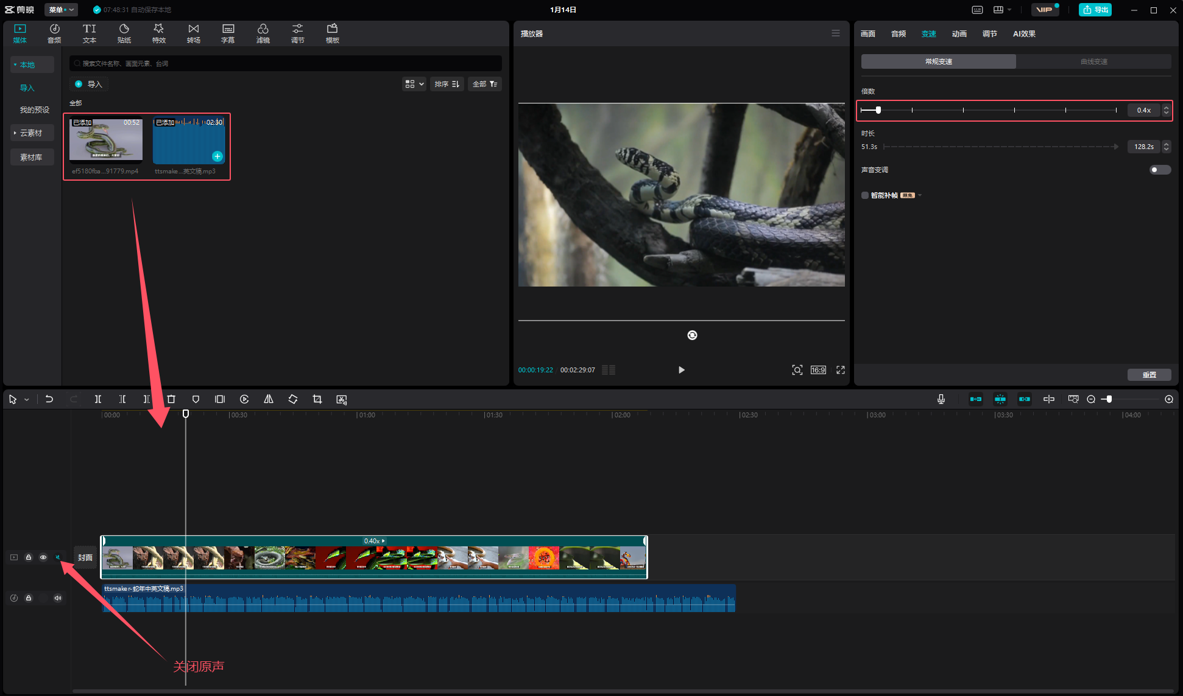Select the 曲线变速 curve speed tab
The width and height of the screenshot is (1183, 696).
pyautogui.click(x=1094, y=61)
